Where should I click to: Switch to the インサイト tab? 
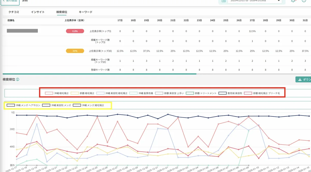click(x=38, y=12)
